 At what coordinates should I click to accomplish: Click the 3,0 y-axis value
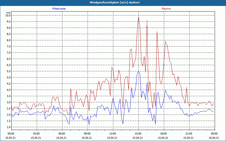(x=9, y=102)
